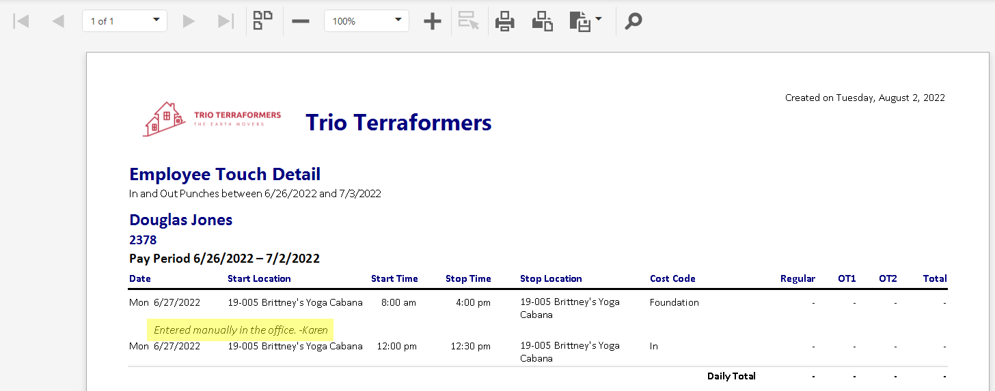Click the highlighted 'Entered manually in the office' note
The image size is (995, 391).
(x=241, y=330)
